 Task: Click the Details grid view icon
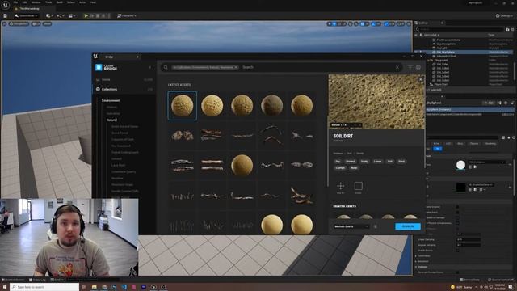503,137
